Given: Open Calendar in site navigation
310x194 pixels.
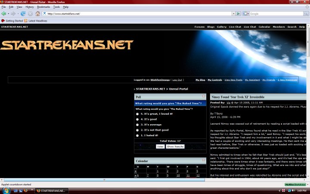Looking at the screenshot, I should point(264,27).
